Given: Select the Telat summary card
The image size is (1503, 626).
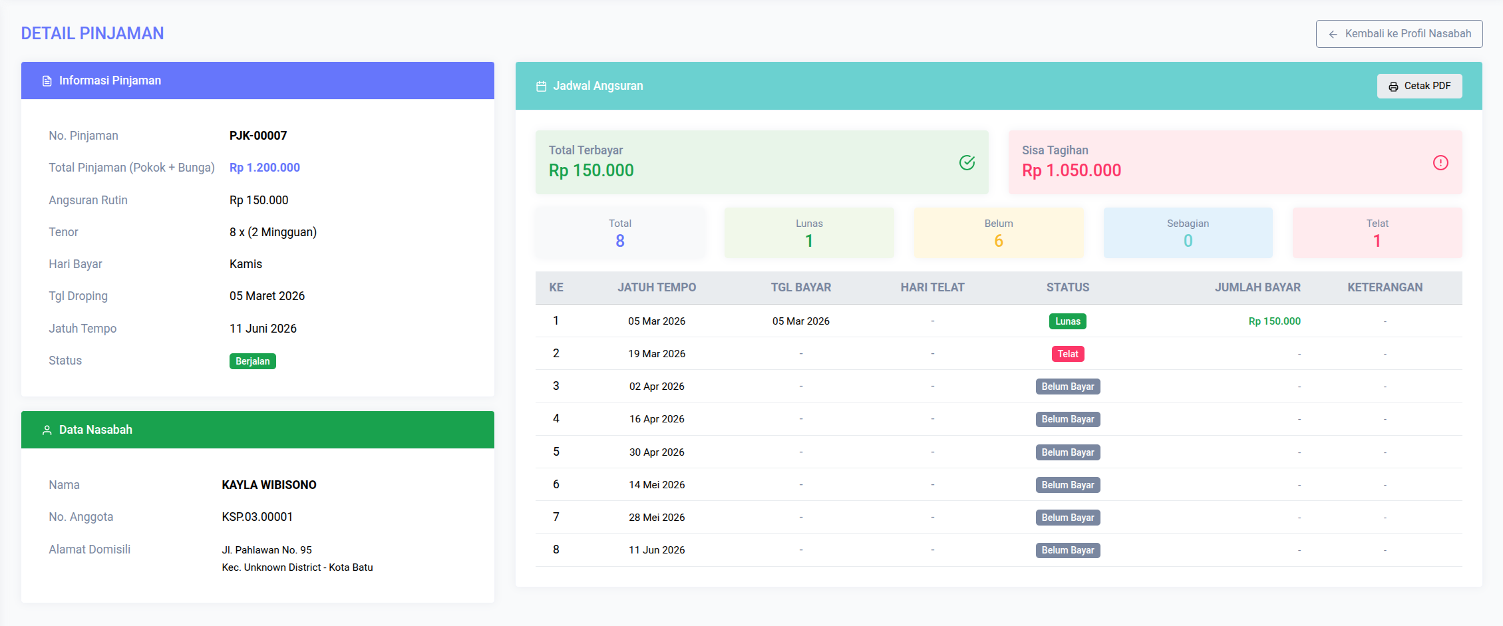Looking at the screenshot, I should 1377,233.
